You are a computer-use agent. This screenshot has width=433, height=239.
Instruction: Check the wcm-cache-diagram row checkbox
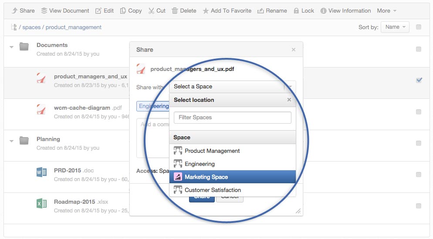pyautogui.click(x=419, y=112)
